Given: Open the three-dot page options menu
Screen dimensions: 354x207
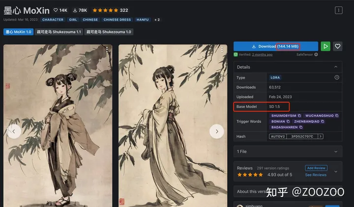Looking at the screenshot, I should 338,10.
